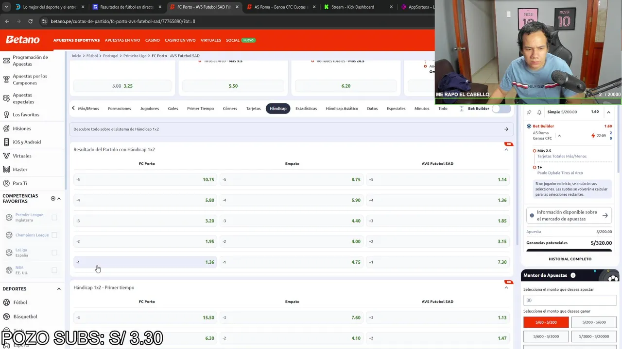Collapse the Deportes sidebar section
The height and width of the screenshot is (349, 622).
pyautogui.click(x=59, y=289)
